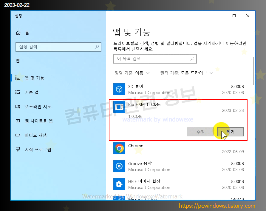266x211 pixels.
Task: Select the Bio HSM 1.0.0.46 entry title
Action: 144,104
